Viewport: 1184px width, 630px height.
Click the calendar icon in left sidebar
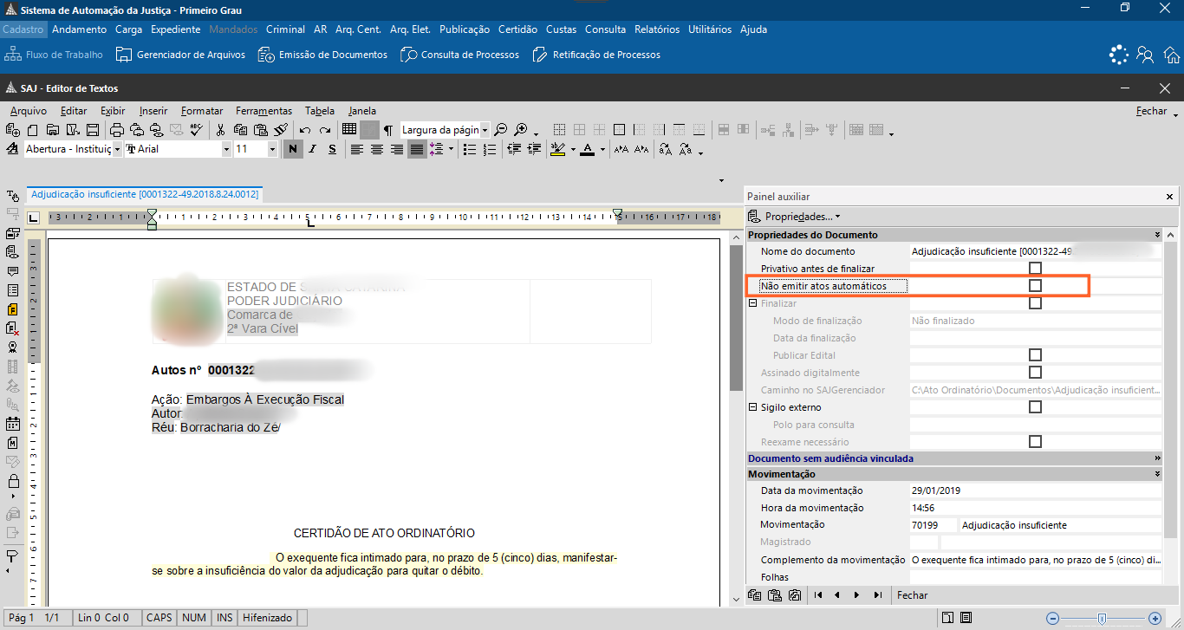coord(12,424)
